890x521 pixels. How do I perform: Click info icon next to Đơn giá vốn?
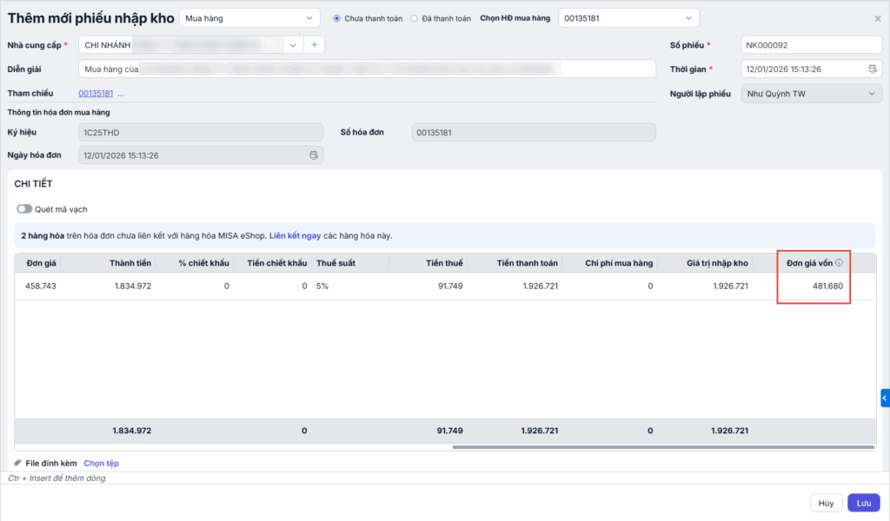[x=840, y=262]
